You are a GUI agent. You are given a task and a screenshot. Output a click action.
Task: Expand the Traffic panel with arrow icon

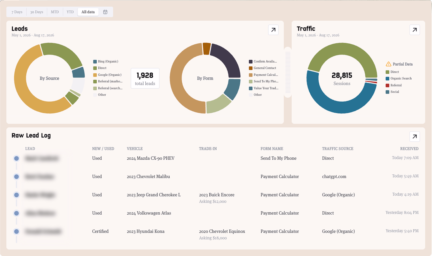(x=414, y=30)
